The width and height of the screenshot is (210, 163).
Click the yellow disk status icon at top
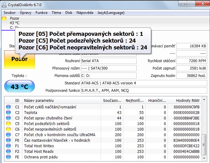tap(4, 19)
